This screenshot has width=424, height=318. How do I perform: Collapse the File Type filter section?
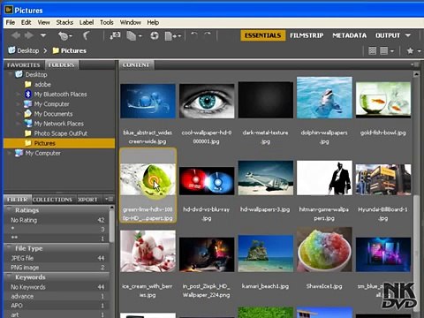click(x=9, y=248)
